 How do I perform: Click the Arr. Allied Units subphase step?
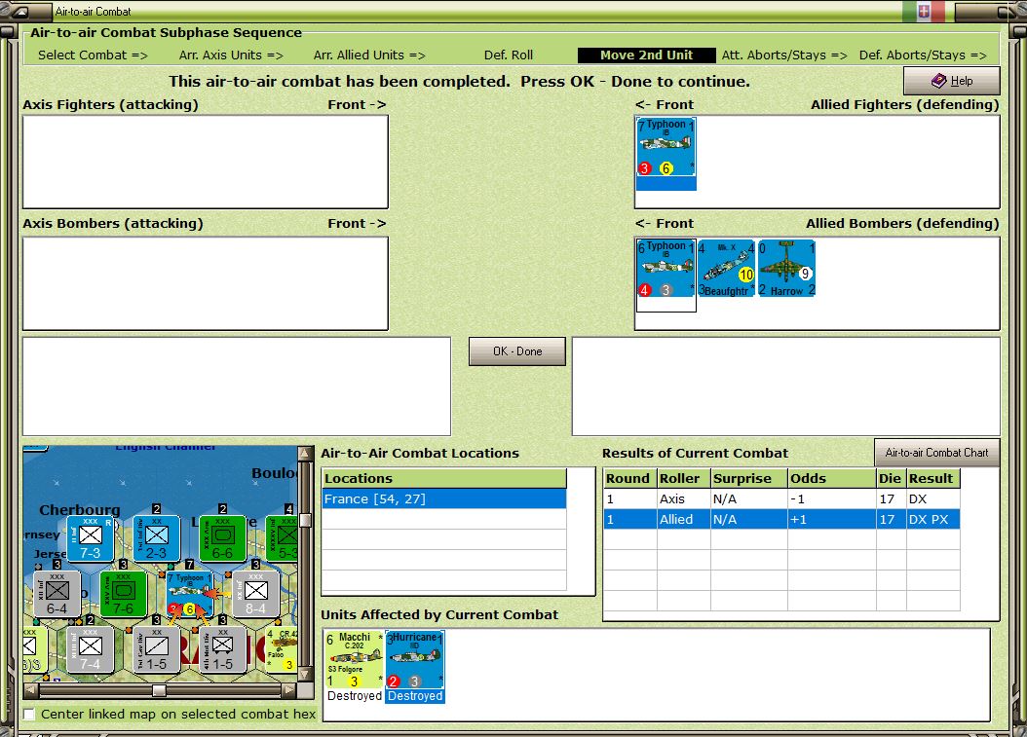click(369, 55)
